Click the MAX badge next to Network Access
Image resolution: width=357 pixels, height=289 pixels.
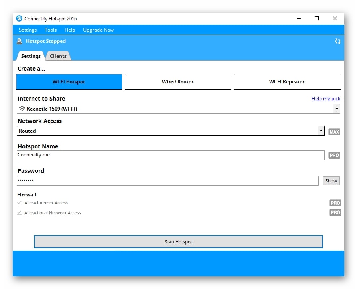pyautogui.click(x=334, y=132)
